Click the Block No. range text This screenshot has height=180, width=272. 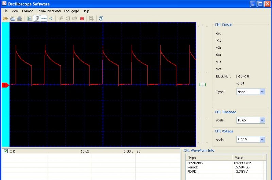coord(243,76)
